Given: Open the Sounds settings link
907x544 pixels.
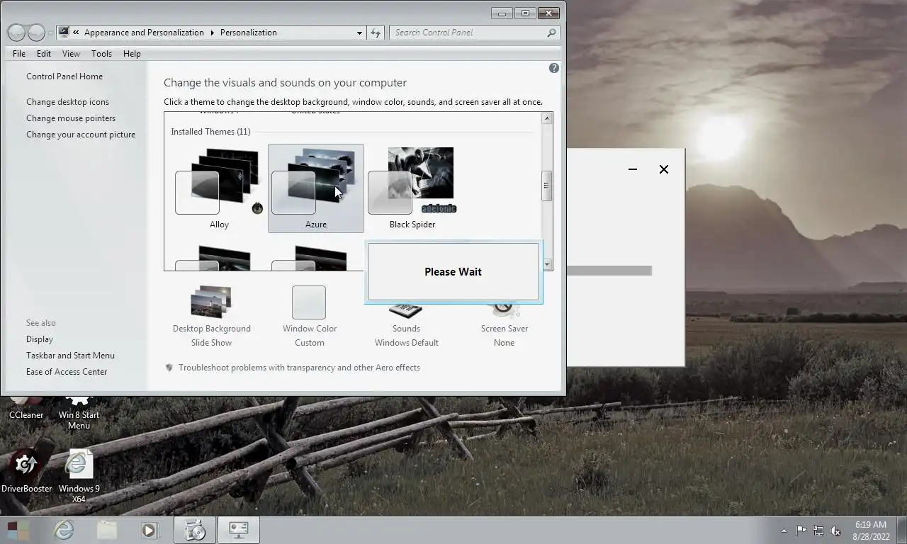Looking at the screenshot, I should [406, 335].
